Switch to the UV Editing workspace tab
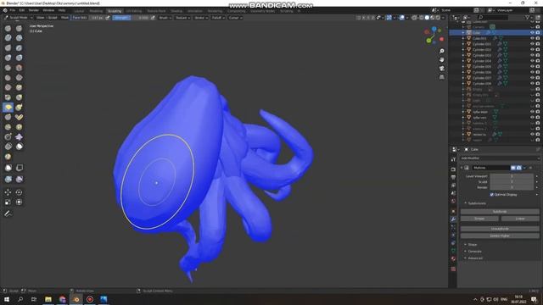 coord(134,11)
